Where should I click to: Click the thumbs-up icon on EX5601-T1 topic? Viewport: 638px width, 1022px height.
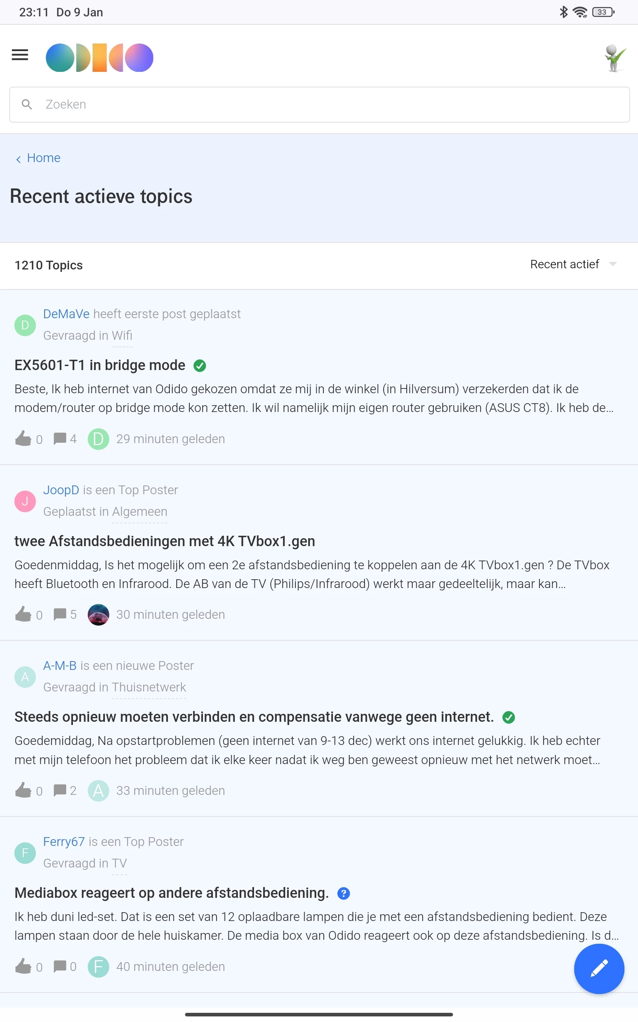(23, 439)
